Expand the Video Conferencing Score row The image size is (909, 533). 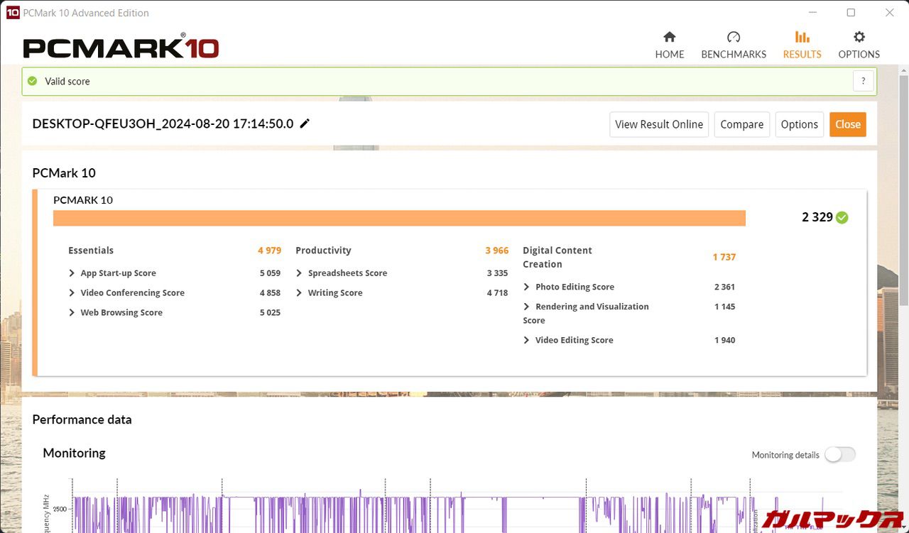(x=72, y=293)
